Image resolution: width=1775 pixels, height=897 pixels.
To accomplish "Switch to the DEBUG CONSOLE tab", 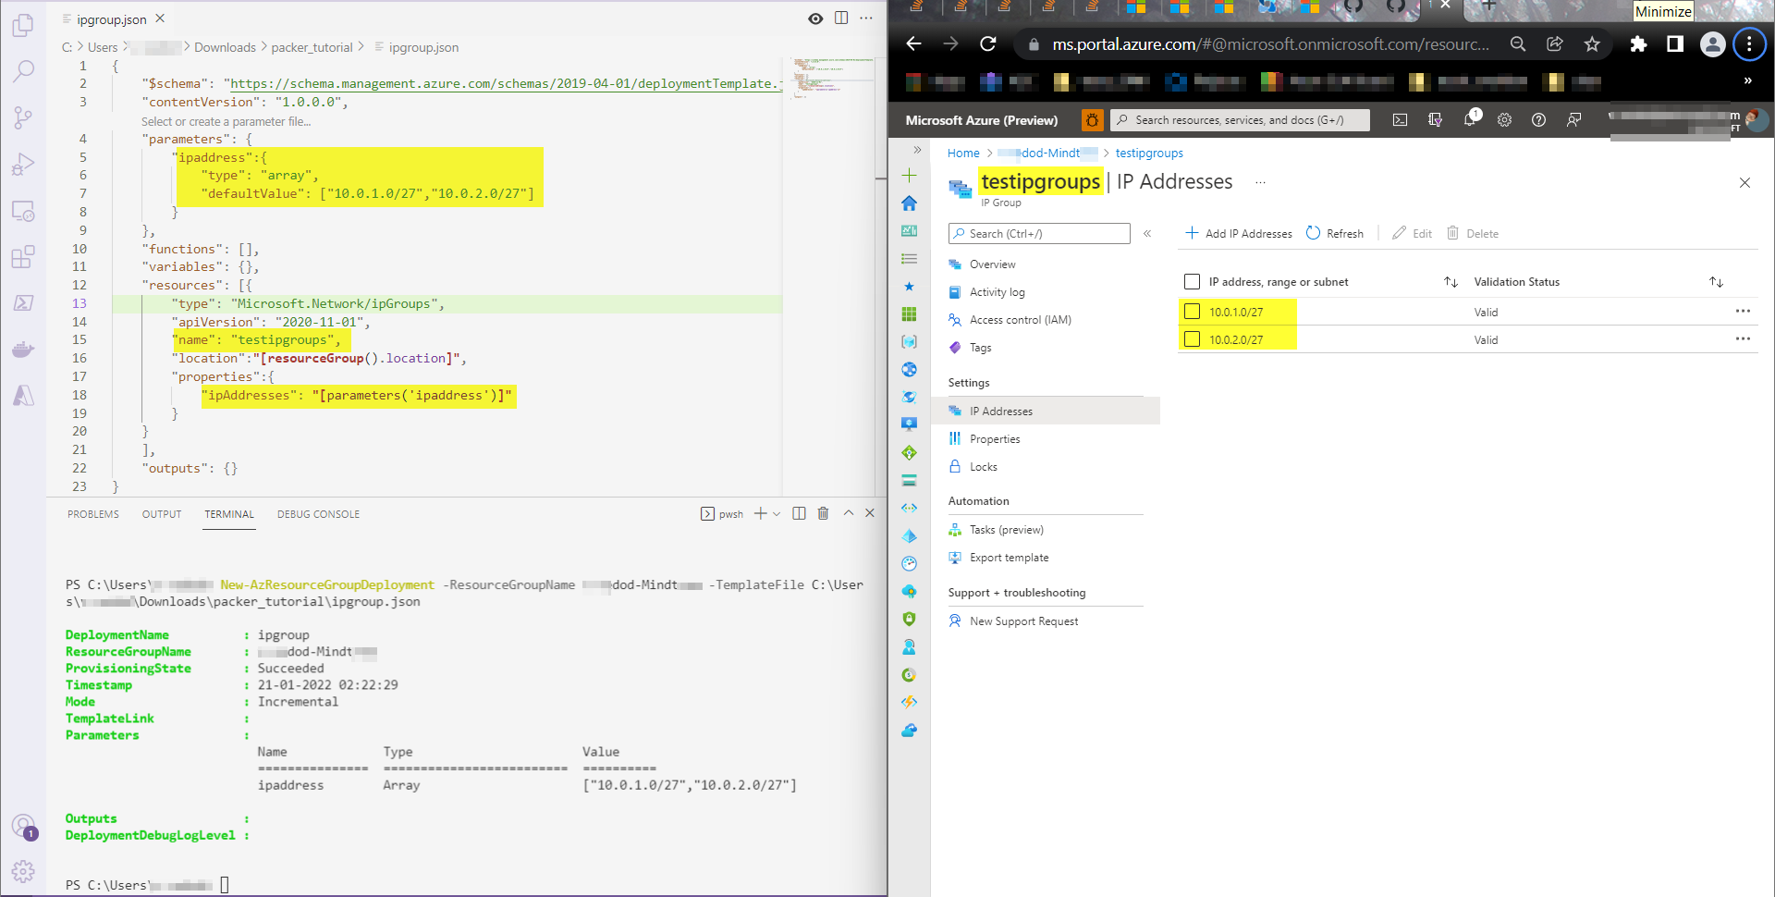I will click(318, 514).
